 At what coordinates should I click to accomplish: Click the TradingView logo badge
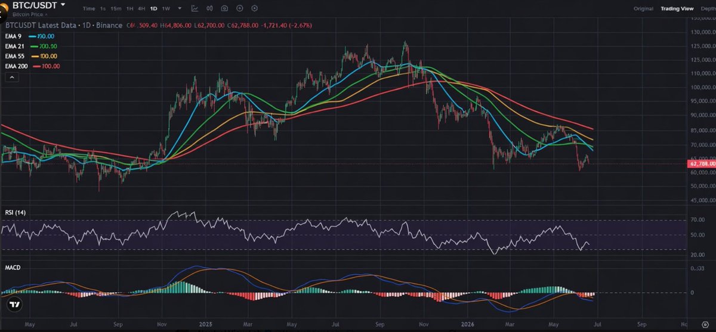(x=14, y=304)
